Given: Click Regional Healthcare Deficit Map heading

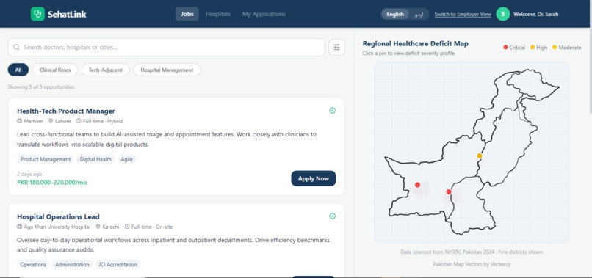Looking at the screenshot, I should pos(415,44).
